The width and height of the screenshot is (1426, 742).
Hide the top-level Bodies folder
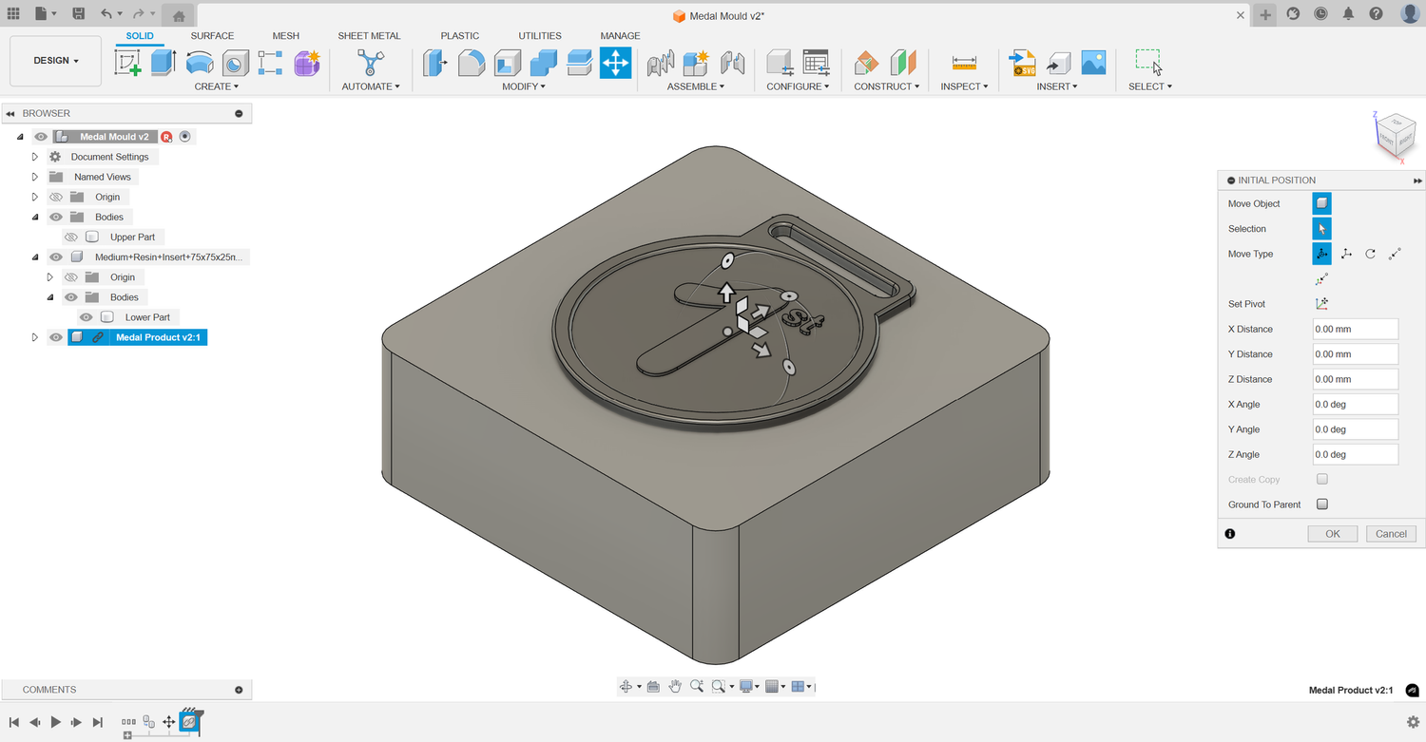tap(56, 217)
